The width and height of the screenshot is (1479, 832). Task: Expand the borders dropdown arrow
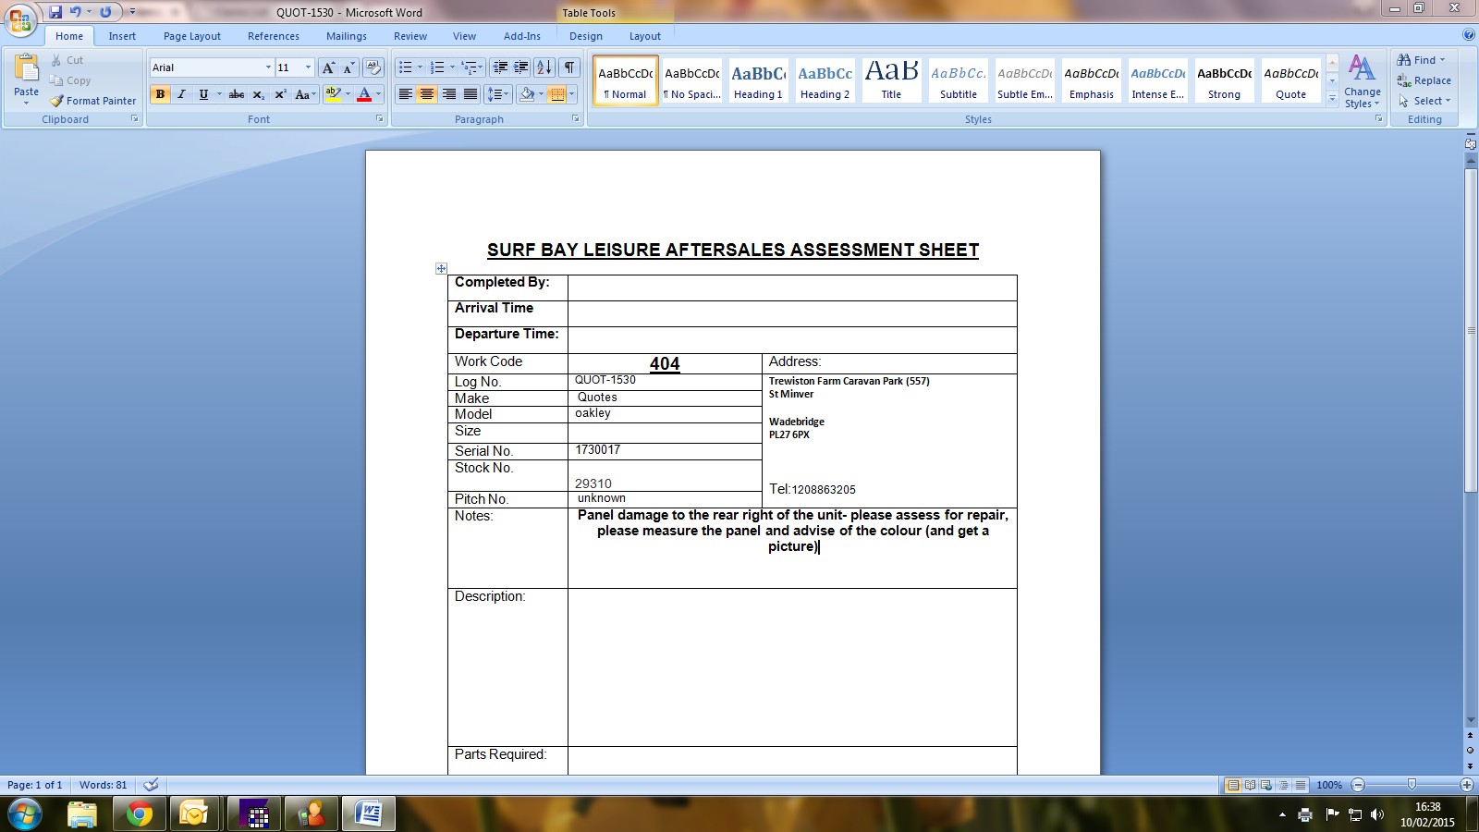pos(571,94)
